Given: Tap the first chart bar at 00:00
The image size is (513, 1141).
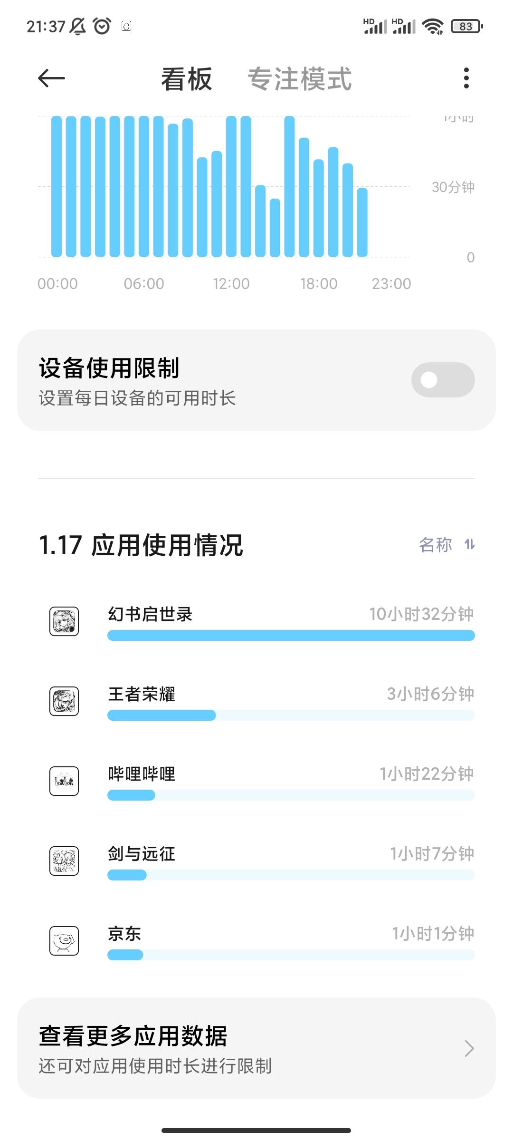Looking at the screenshot, I should (x=57, y=186).
